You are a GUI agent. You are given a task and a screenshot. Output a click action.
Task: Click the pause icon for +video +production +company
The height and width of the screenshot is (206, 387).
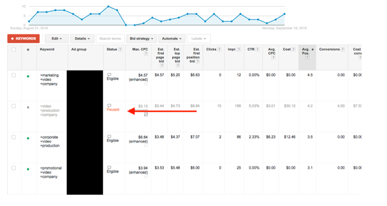[x=28, y=107]
